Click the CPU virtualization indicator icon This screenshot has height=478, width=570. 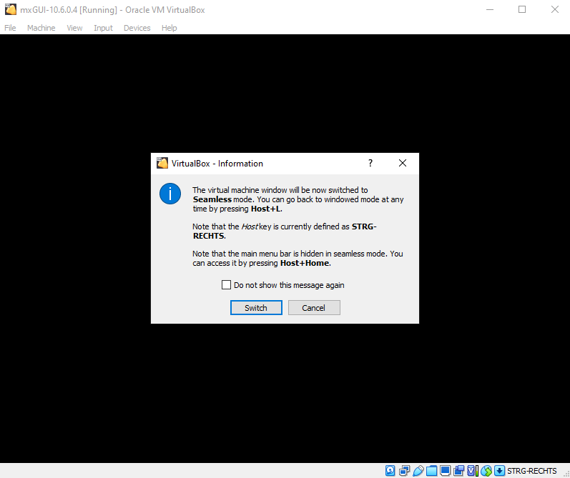(472, 470)
